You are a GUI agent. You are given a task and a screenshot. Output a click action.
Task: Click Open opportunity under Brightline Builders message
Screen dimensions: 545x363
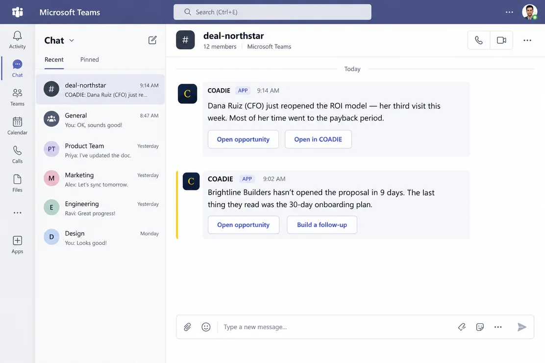[243, 225]
